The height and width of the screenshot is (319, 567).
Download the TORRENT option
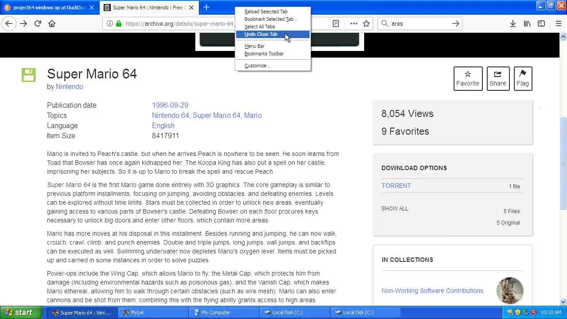click(396, 186)
